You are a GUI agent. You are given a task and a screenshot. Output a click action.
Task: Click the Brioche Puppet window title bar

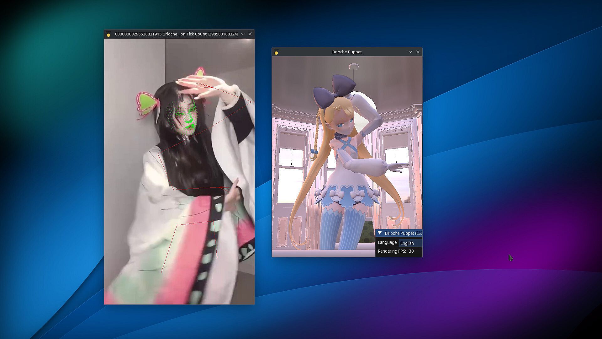[x=346, y=52]
